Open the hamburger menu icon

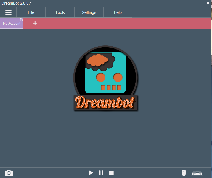coord(8,12)
